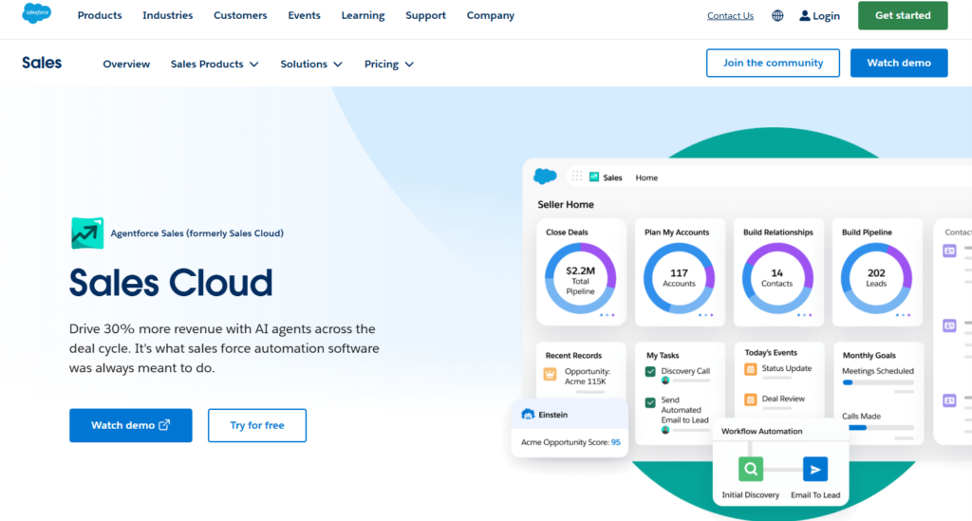Open the Customers menu
The image size is (972, 521).
click(240, 15)
